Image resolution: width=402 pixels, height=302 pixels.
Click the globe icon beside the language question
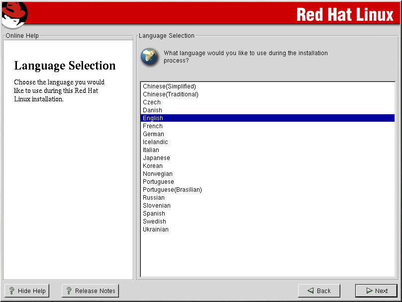149,57
